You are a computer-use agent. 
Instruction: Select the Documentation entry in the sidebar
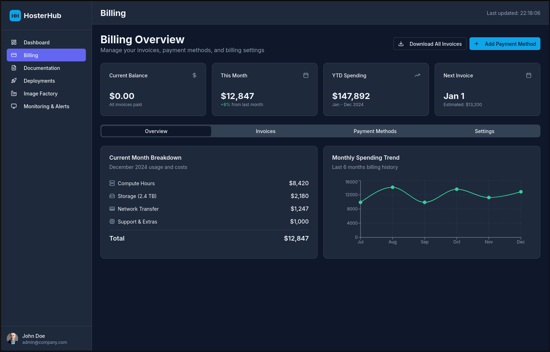click(x=42, y=68)
